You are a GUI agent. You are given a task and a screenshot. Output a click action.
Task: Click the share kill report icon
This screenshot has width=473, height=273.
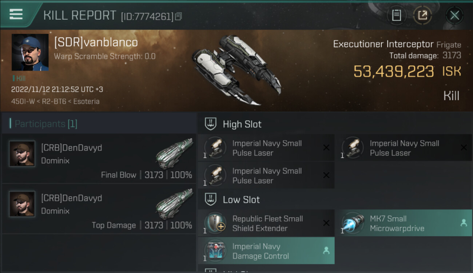click(x=422, y=15)
